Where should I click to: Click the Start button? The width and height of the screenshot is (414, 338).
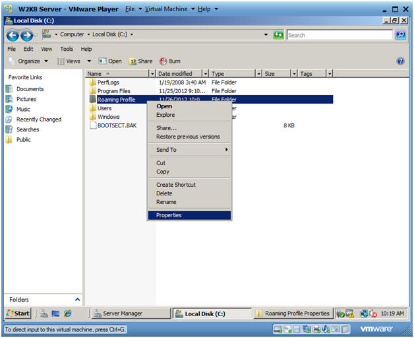pyautogui.click(x=18, y=314)
